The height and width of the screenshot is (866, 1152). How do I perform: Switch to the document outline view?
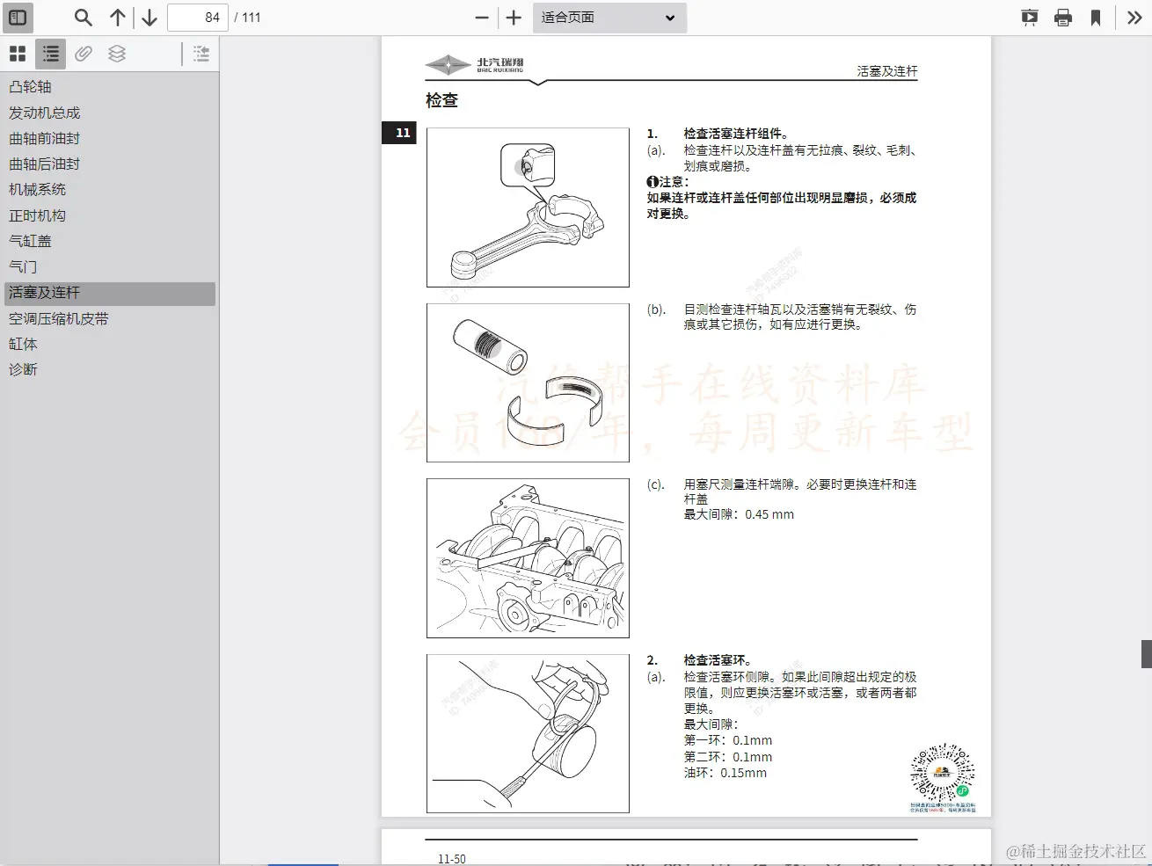50,54
